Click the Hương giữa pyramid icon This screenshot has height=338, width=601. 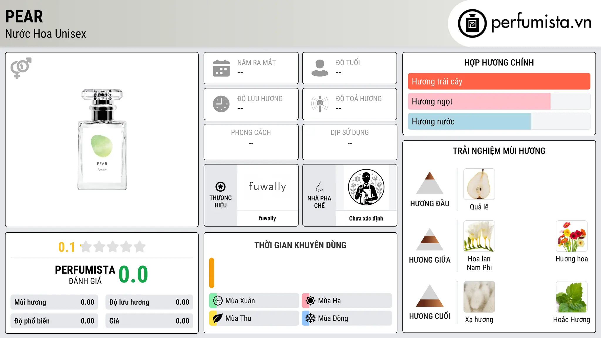(430, 239)
